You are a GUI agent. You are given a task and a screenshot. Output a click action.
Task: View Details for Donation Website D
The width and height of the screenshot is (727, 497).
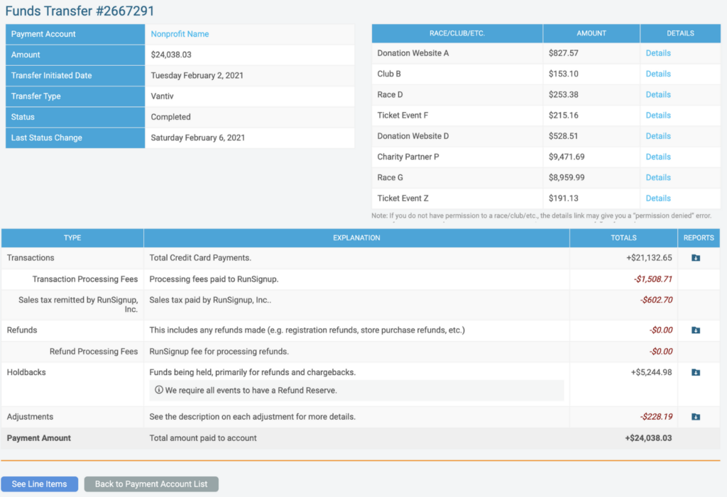click(657, 136)
